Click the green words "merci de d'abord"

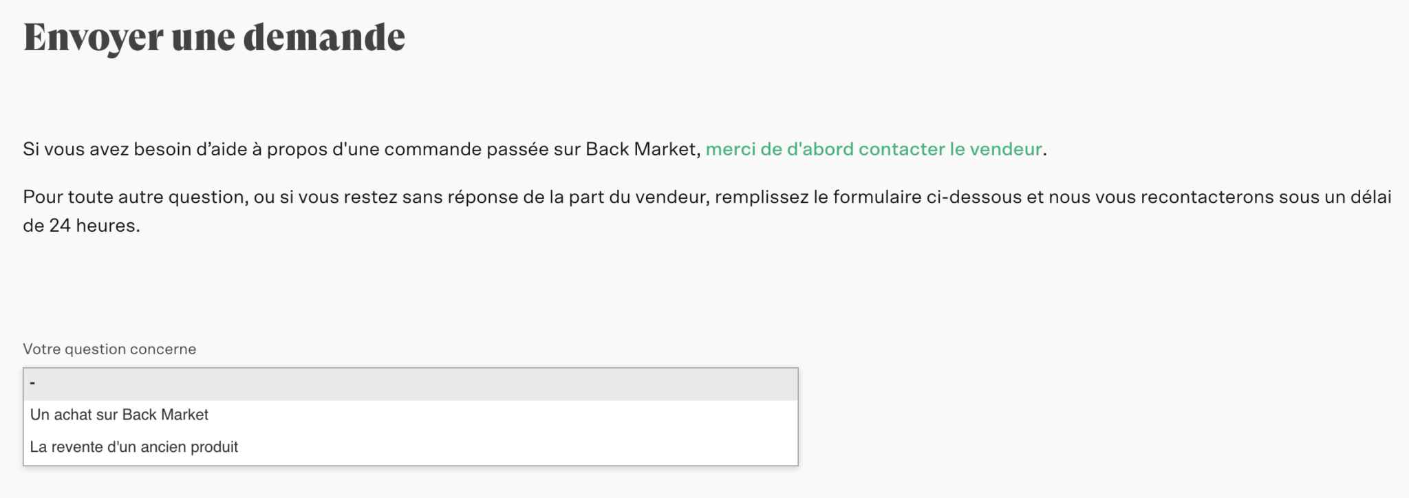point(779,149)
